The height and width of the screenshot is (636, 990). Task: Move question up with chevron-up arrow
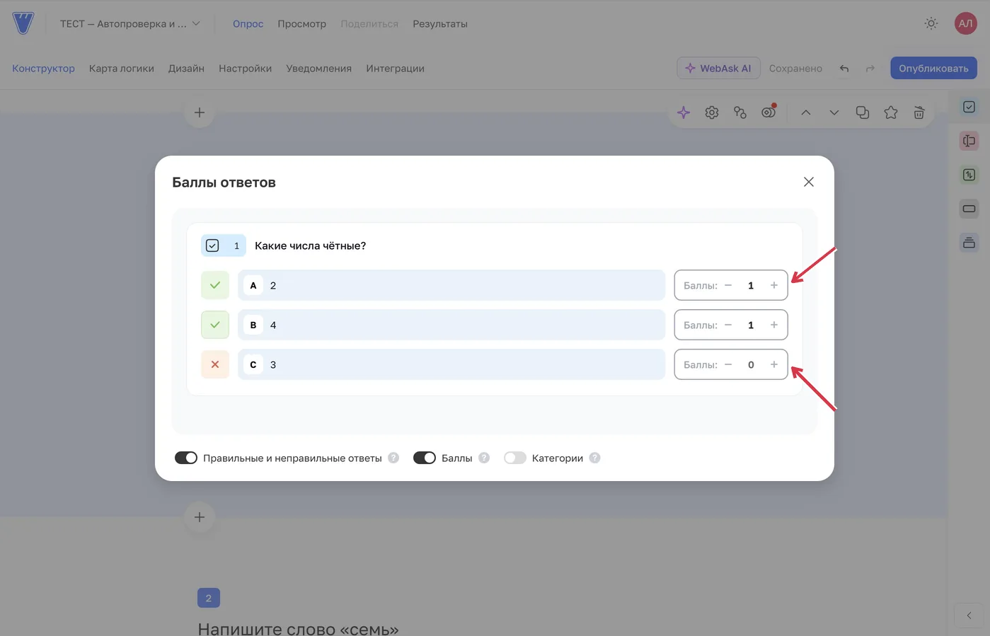point(806,112)
